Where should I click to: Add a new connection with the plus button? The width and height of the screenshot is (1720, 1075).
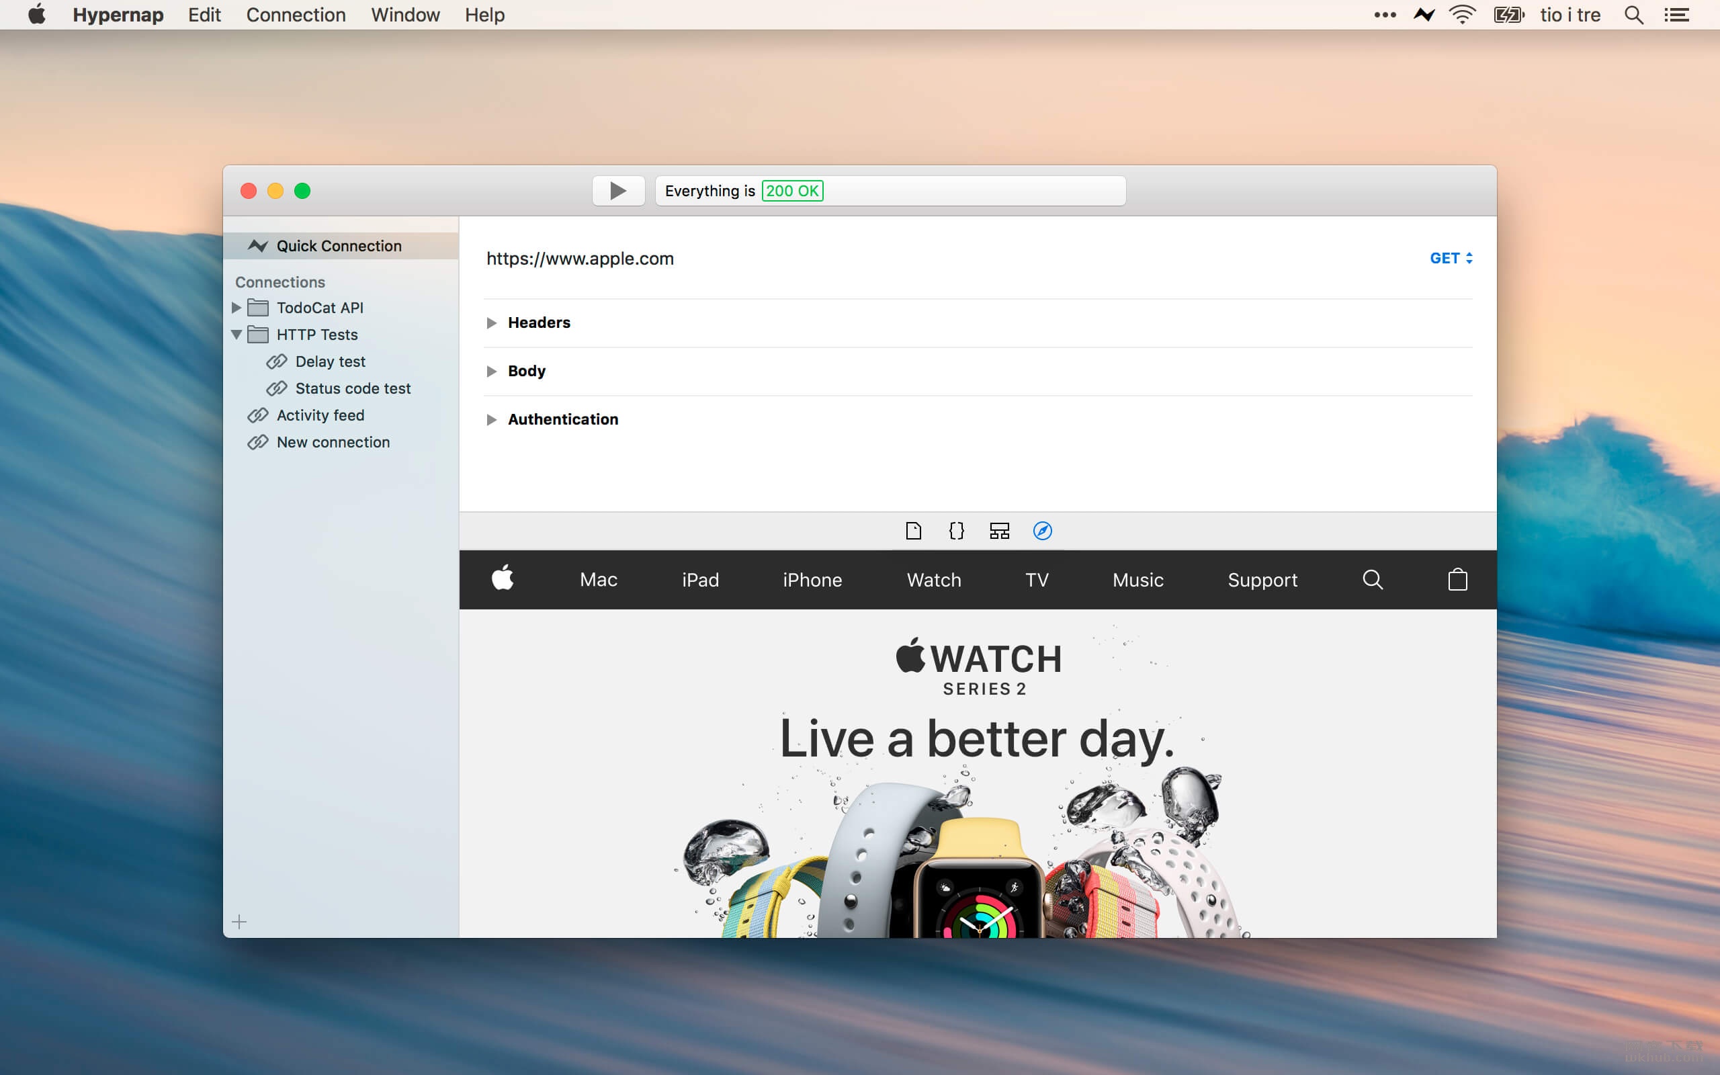point(239,922)
